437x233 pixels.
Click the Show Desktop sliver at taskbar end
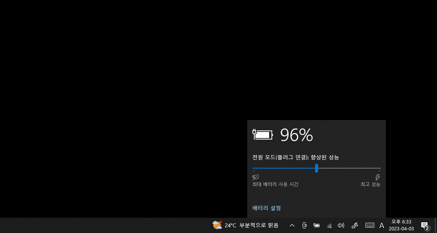tap(435, 225)
